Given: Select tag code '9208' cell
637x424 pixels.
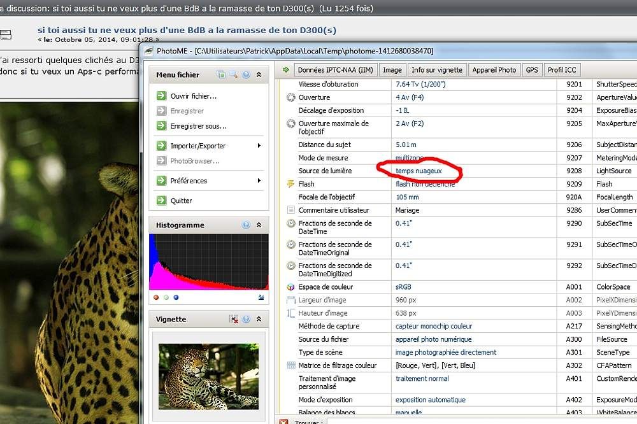Looking at the screenshot, I should click(574, 171).
